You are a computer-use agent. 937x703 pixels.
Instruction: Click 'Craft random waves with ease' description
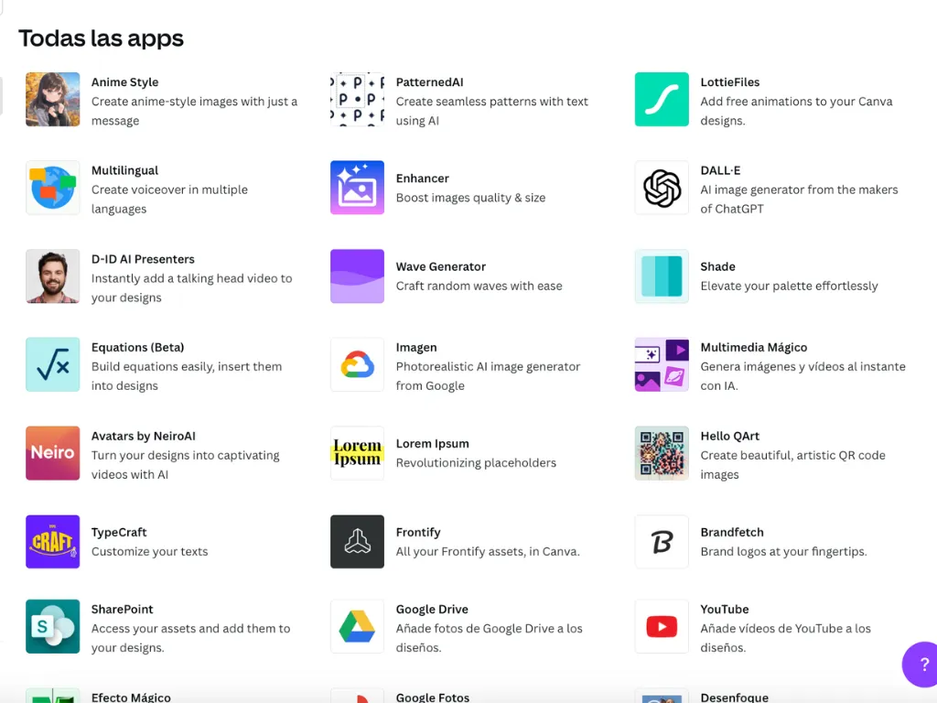click(x=479, y=286)
